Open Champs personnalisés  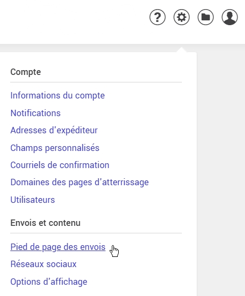[x=55, y=148]
